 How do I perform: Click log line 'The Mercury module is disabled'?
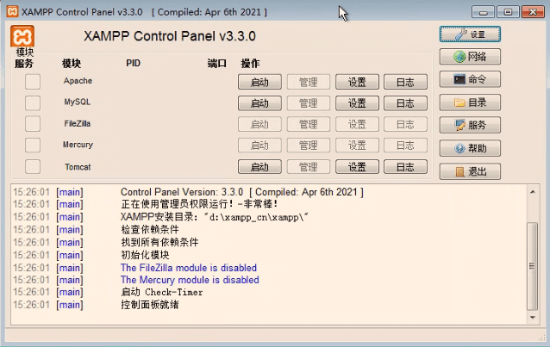[x=190, y=280]
